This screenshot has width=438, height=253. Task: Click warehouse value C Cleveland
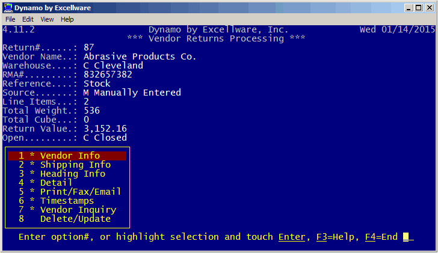[x=113, y=66]
